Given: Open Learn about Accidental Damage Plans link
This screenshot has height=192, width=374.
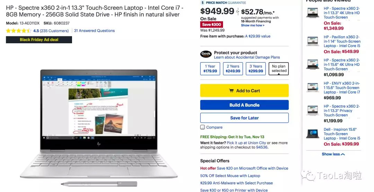Looking at the screenshot, I should coord(247,57).
